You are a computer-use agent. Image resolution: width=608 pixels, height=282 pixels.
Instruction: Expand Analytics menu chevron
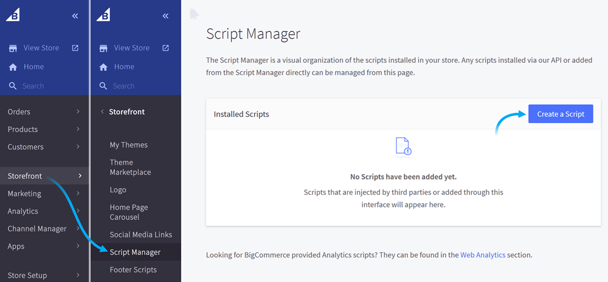click(78, 211)
